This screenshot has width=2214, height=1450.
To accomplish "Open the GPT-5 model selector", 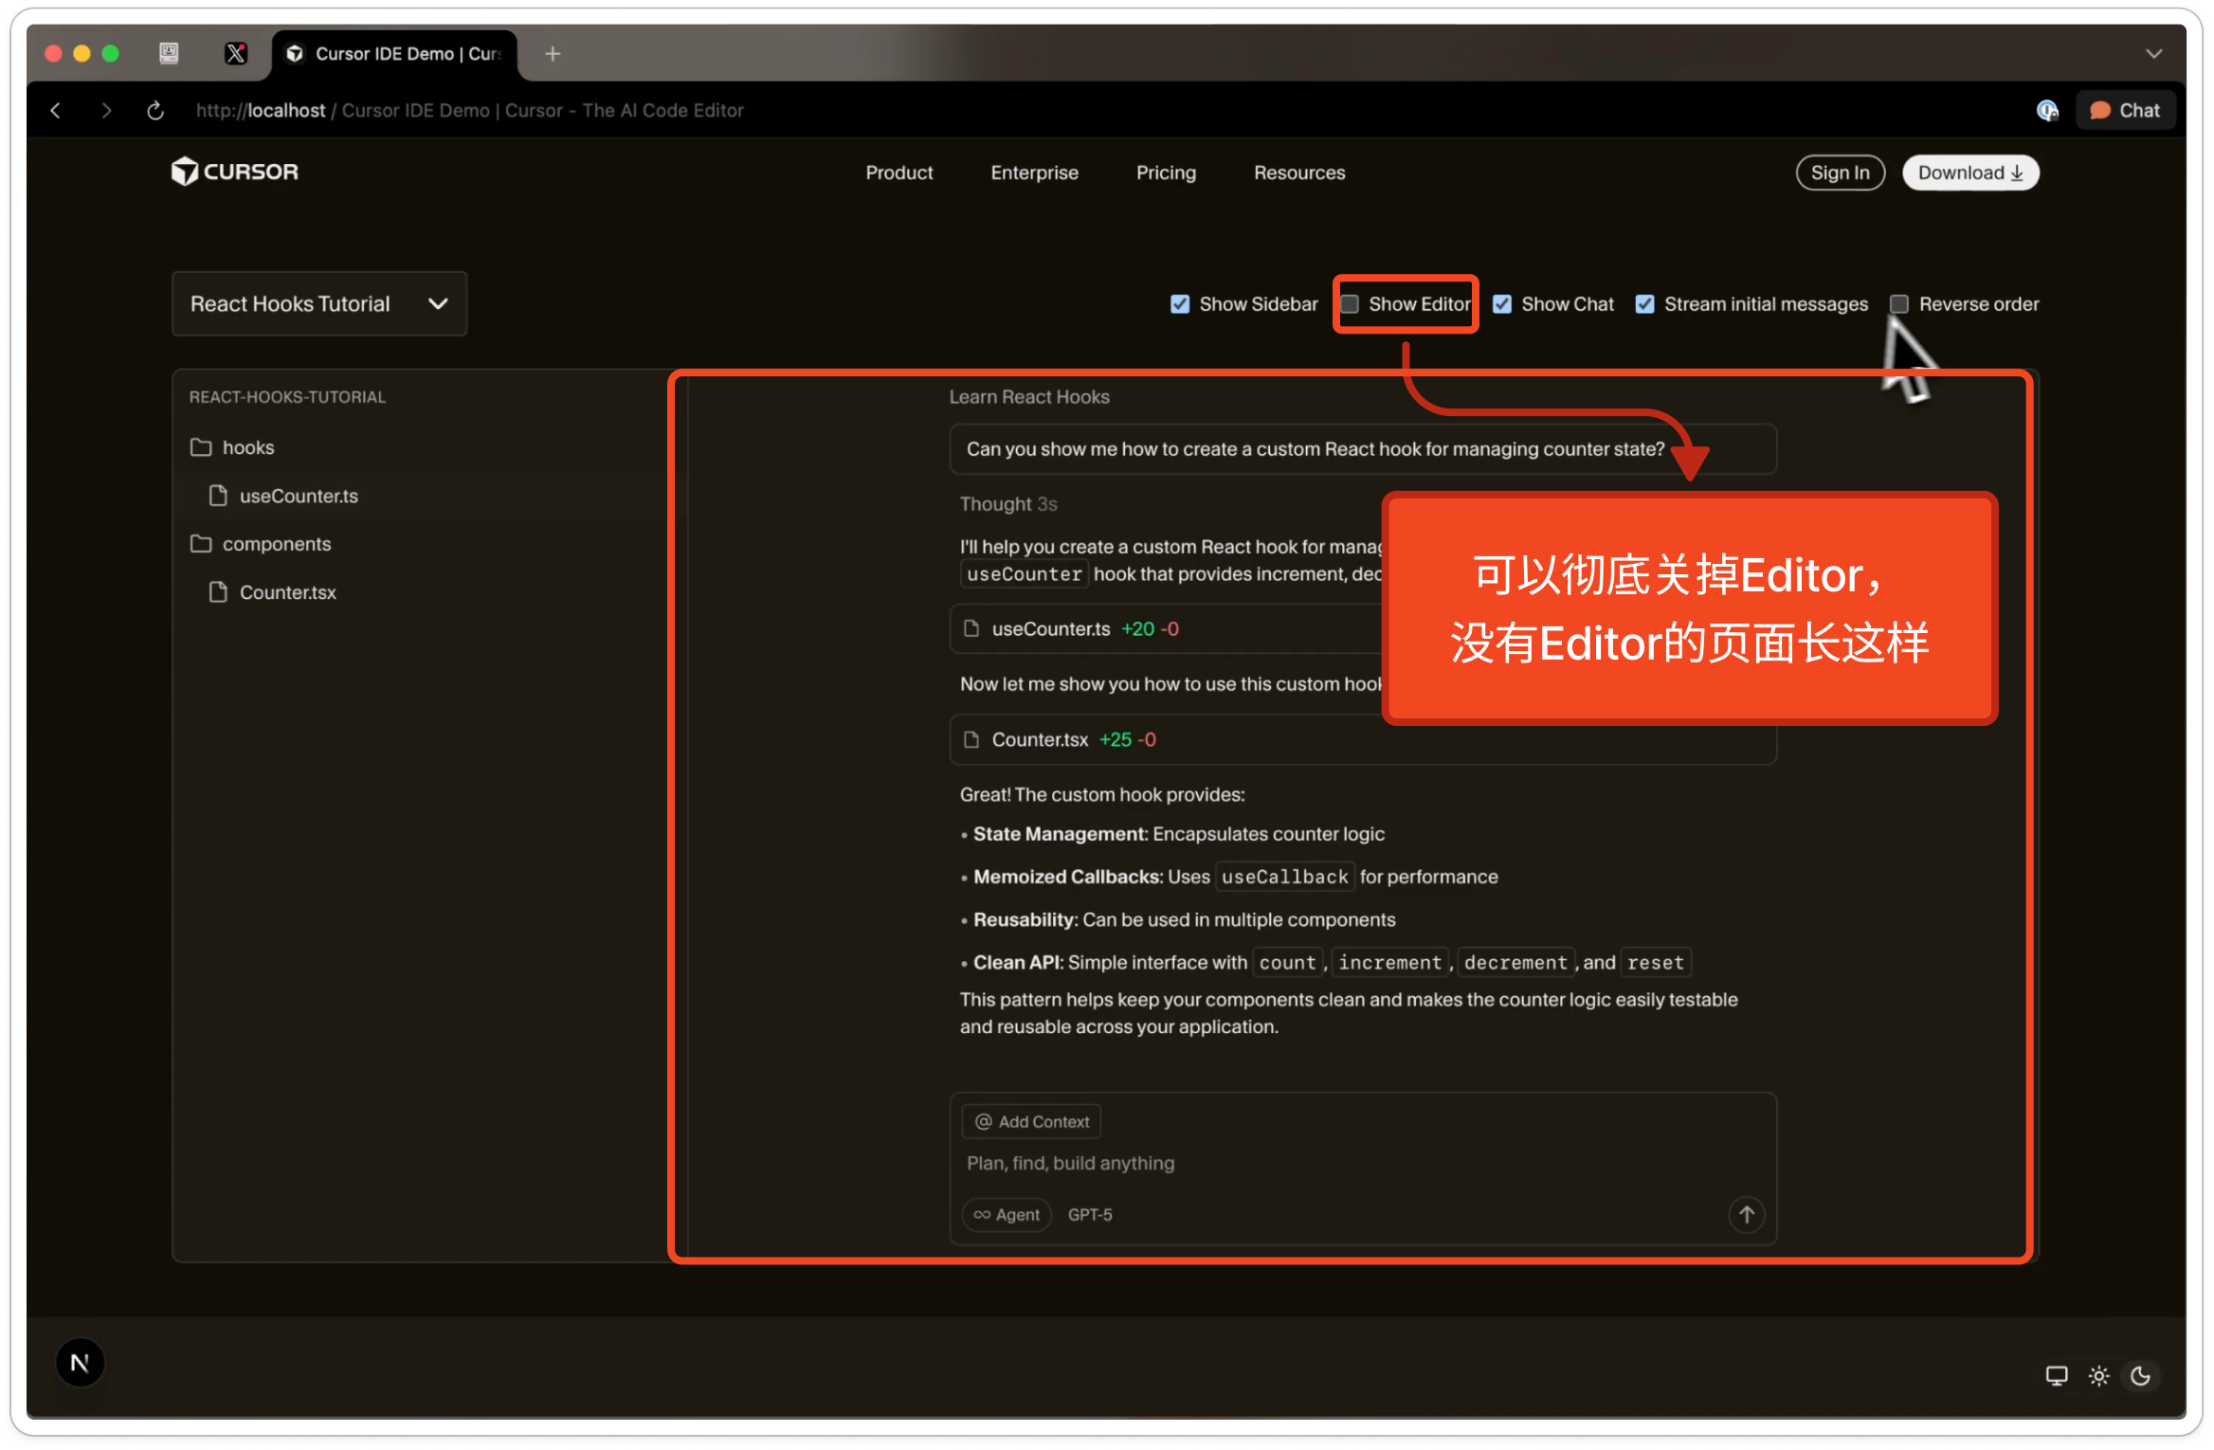I will point(1090,1215).
